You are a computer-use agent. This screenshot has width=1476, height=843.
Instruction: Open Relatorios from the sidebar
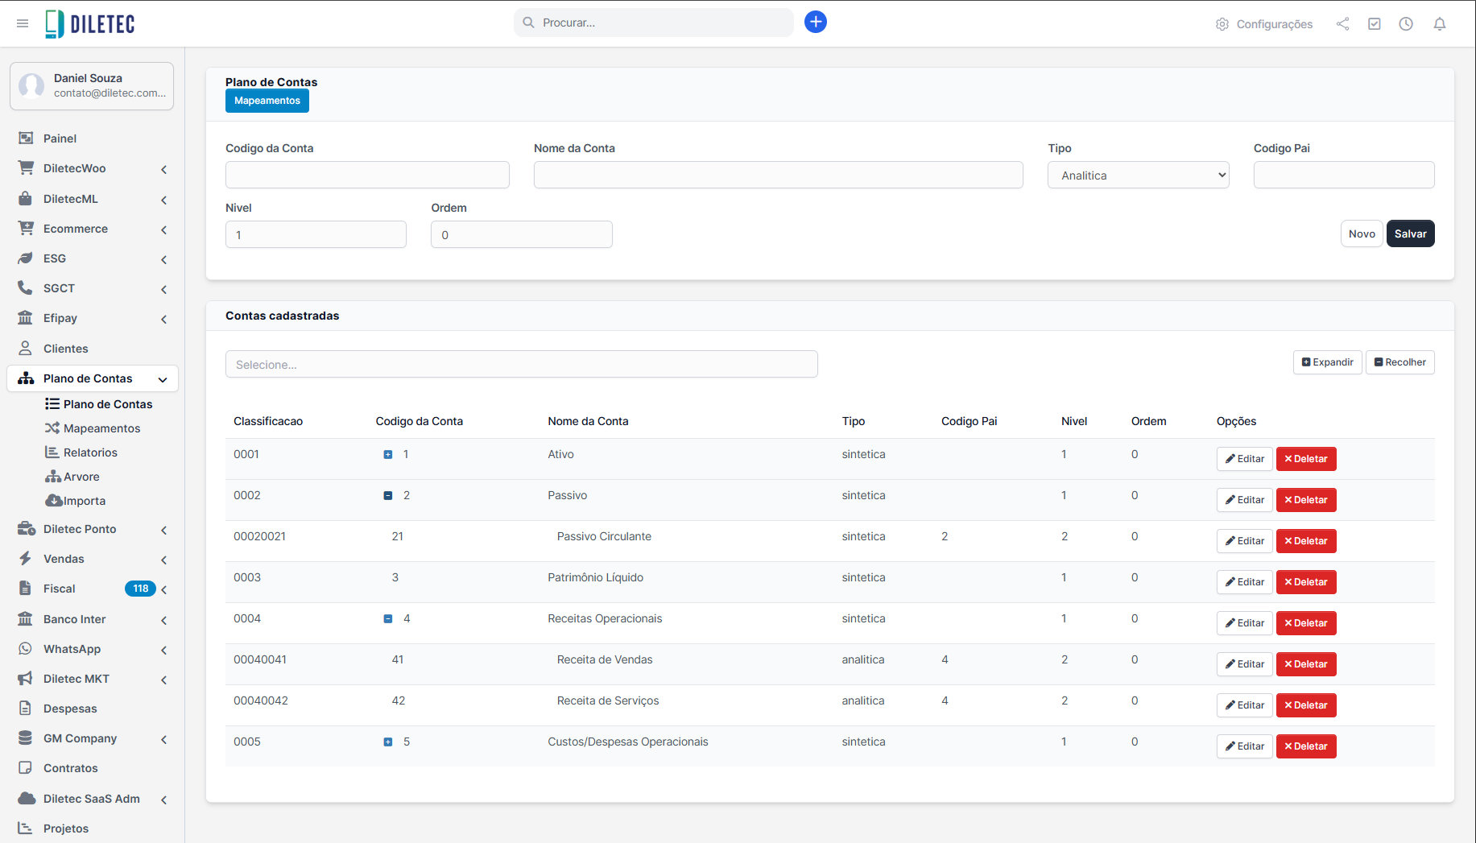[x=89, y=452]
